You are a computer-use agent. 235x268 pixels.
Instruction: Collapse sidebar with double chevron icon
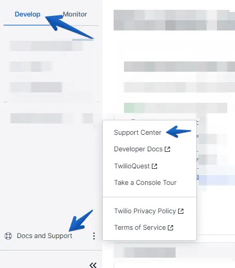point(93,265)
